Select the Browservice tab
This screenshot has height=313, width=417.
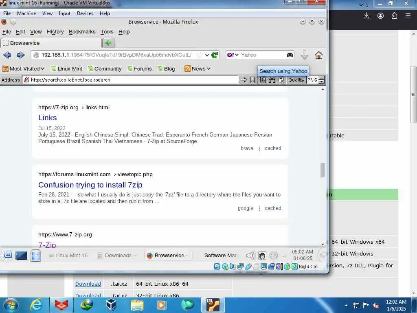tap(51, 43)
